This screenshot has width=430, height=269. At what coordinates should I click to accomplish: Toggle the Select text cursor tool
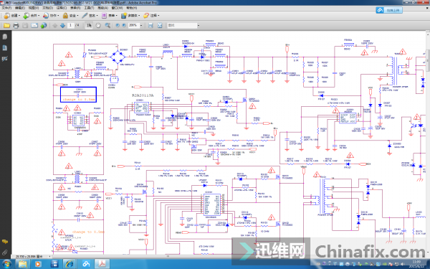[x=89, y=26]
